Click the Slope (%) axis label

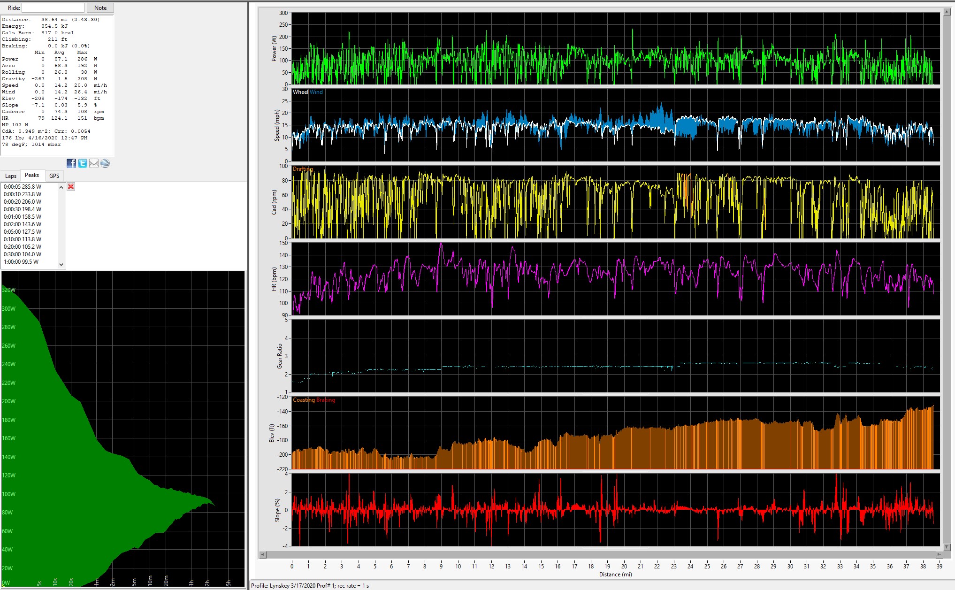(277, 510)
